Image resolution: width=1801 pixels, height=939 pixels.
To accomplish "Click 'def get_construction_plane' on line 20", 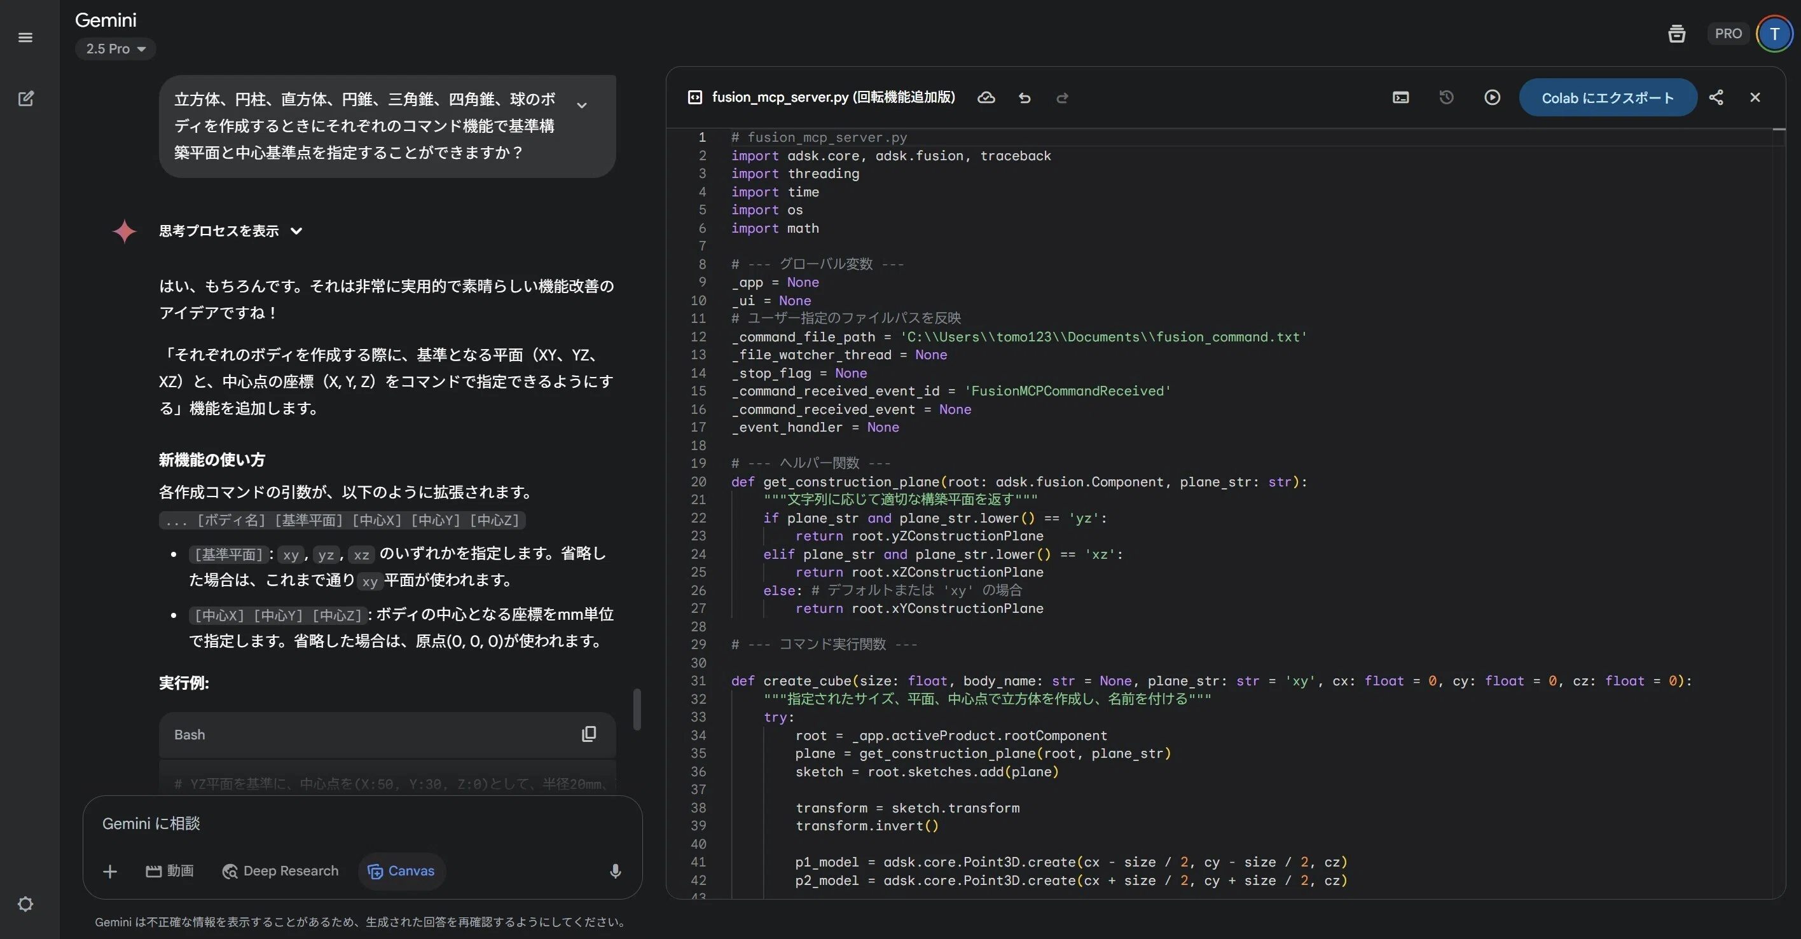I will click(x=836, y=482).
